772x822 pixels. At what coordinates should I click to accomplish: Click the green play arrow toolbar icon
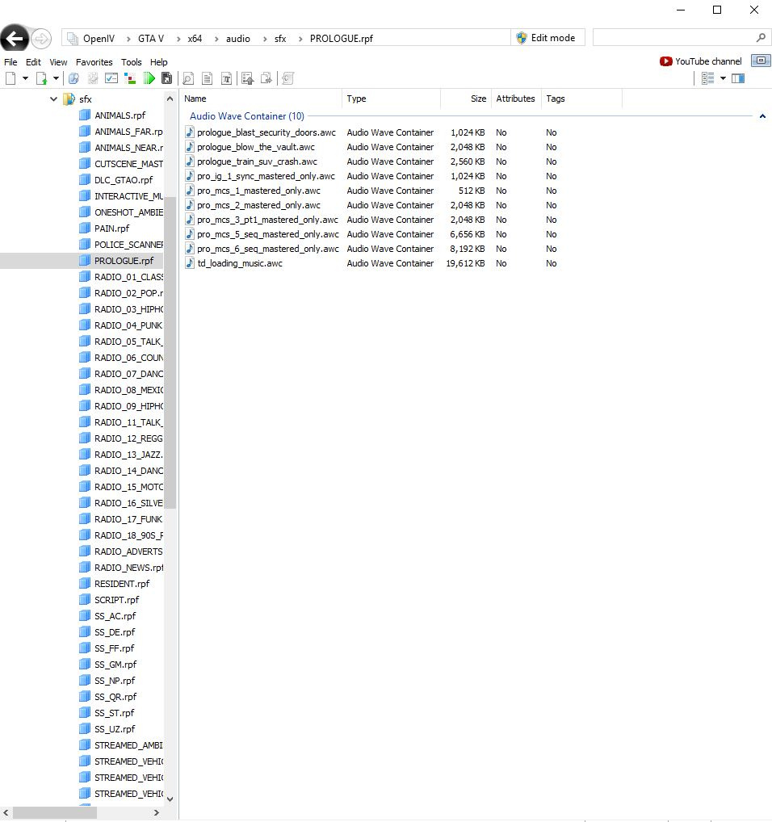[149, 78]
